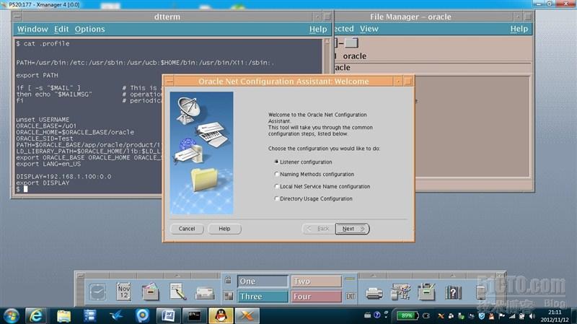Open the Options menu in dtterm
The width and height of the screenshot is (577, 324).
point(89,29)
